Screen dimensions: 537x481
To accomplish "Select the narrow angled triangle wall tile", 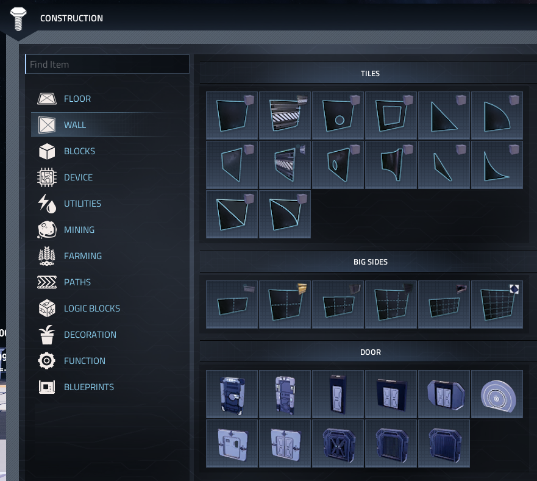I will coord(444,165).
